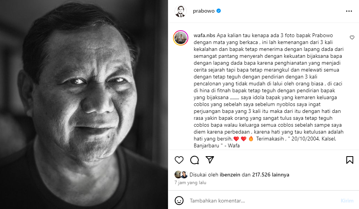
Task: Open prabowo username link
Action: [204, 11]
